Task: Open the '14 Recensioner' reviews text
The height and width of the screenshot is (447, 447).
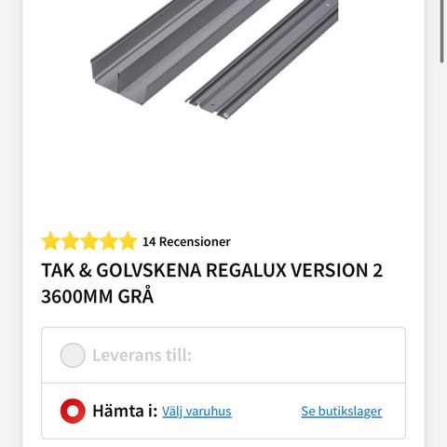Action: coord(186,241)
